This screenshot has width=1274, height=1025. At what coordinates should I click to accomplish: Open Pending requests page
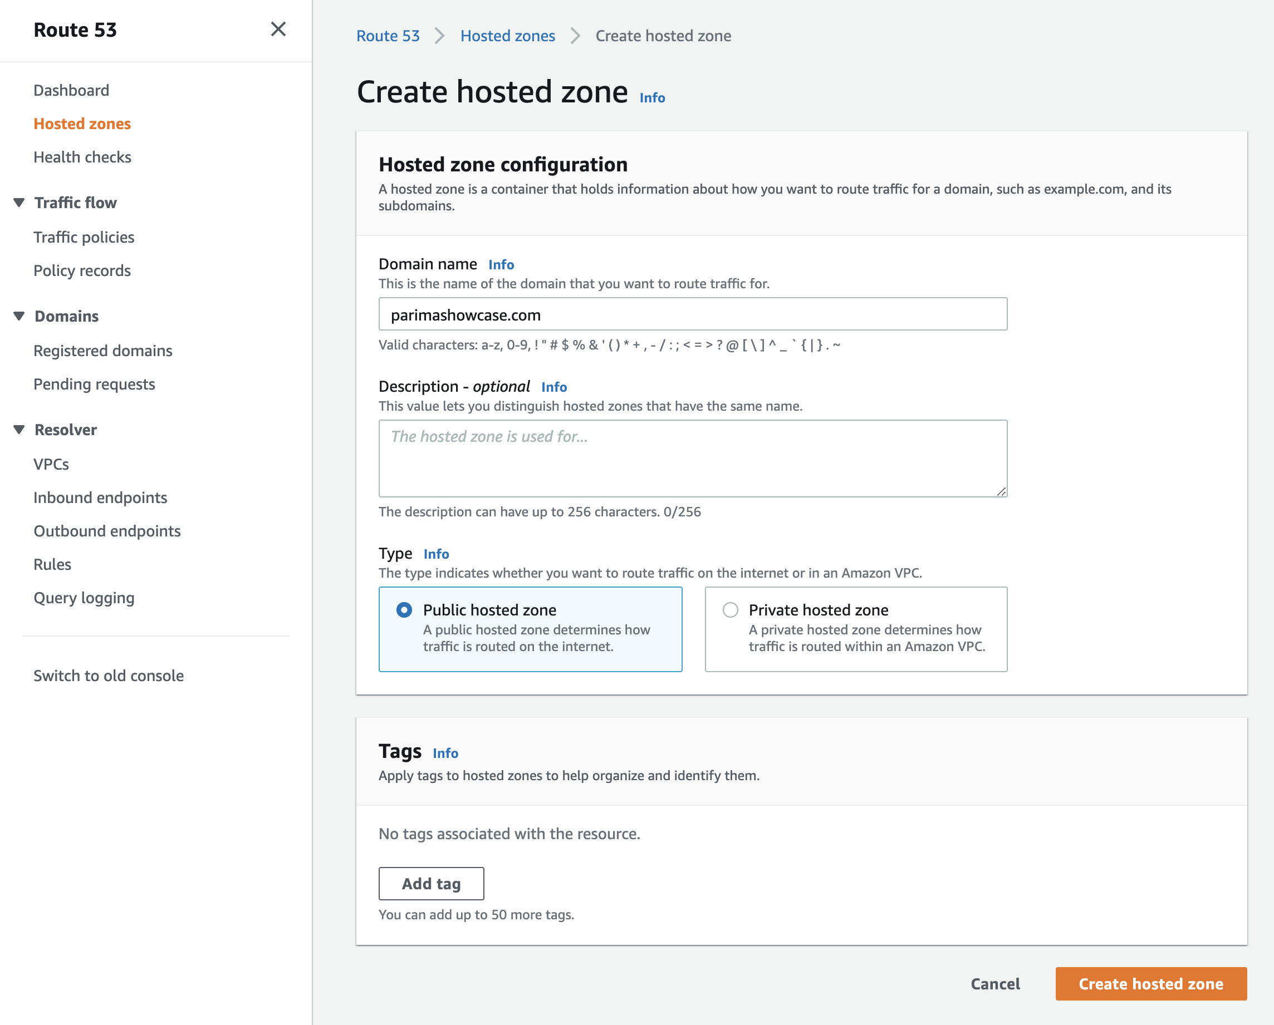point(94,384)
